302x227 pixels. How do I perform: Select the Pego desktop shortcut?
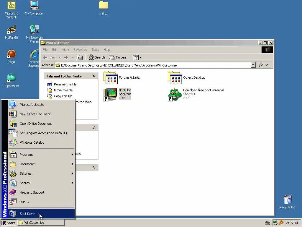pos(11,56)
